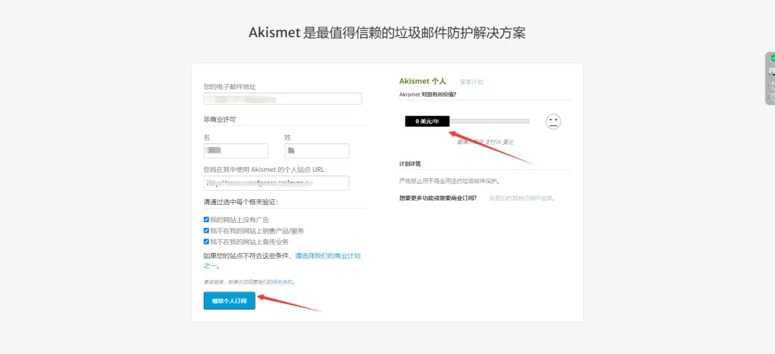Click the personal site URL field
Screen dimensions: 775x354
click(x=276, y=183)
